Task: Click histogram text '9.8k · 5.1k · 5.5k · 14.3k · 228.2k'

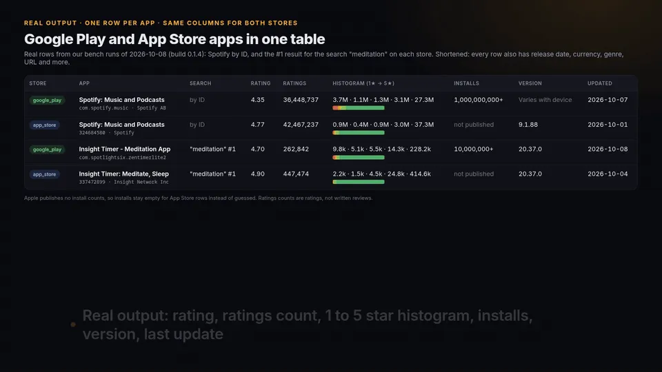Action: pos(381,149)
